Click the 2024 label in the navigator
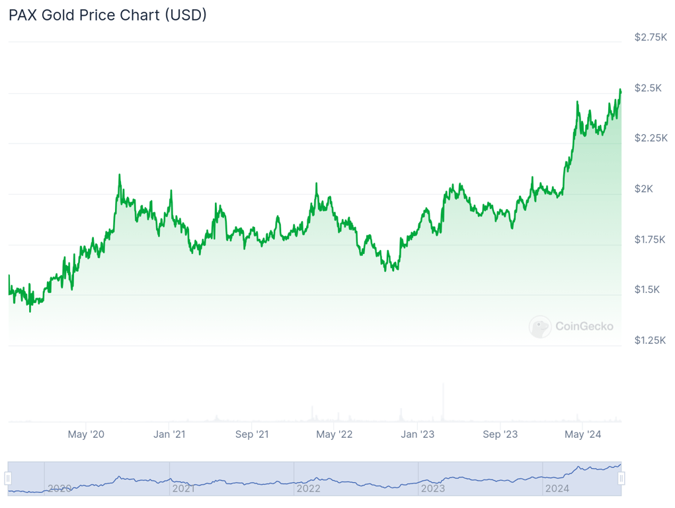The height and width of the screenshot is (508, 675). [557, 489]
